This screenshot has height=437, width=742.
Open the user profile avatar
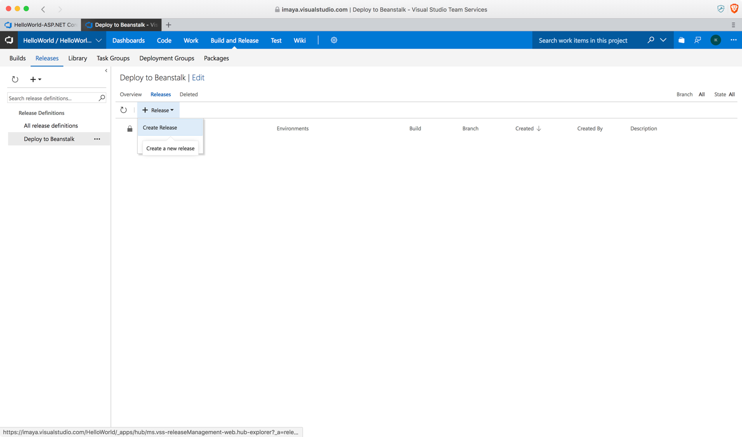point(716,40)
